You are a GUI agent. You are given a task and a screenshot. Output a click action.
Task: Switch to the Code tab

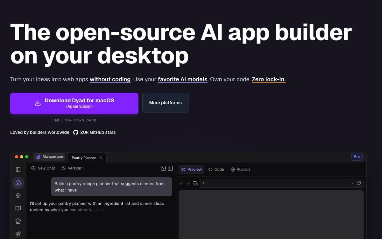tap(216, 170)
